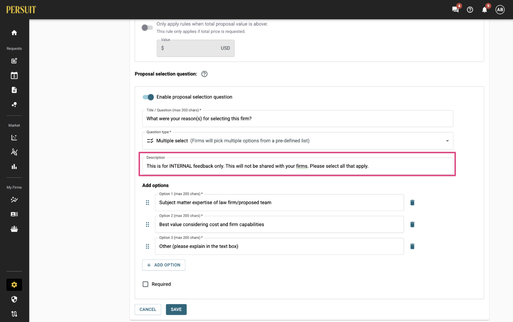Click the CANCEL button
513x322 pixels.
(x=148, y=310)
